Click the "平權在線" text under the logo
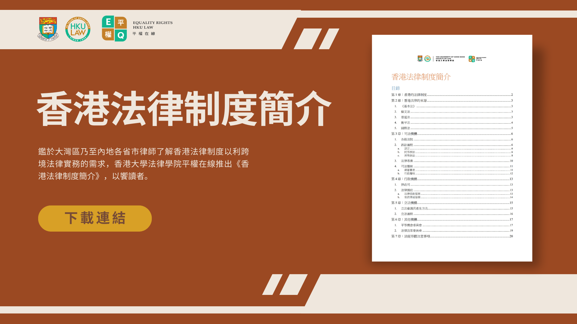 pyautogui.click(x=144, y=34)
